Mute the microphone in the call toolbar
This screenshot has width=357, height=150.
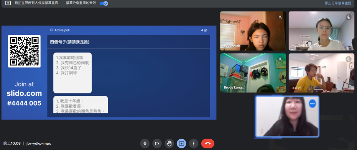[x=145, y=143]
